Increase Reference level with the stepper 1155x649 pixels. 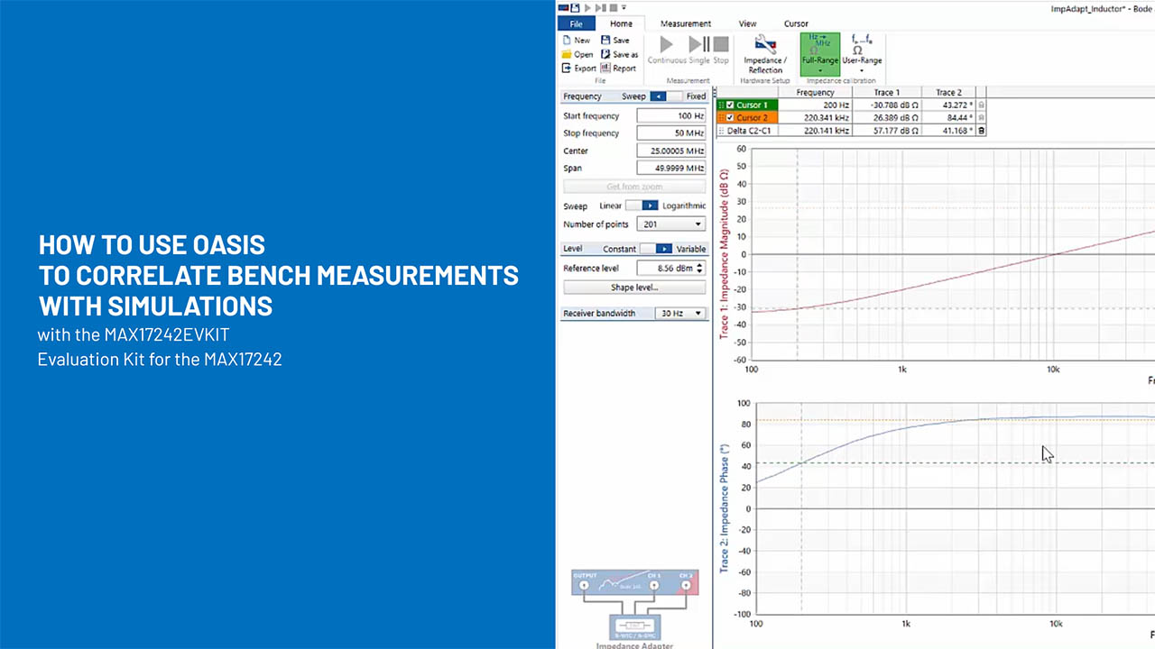click(x=700, y=265)
